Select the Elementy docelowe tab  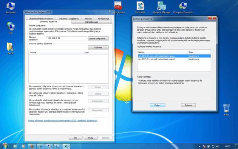click(x=49, y=22)
